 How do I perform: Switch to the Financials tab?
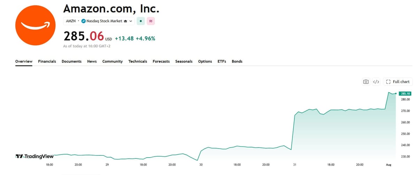point(47,61)
